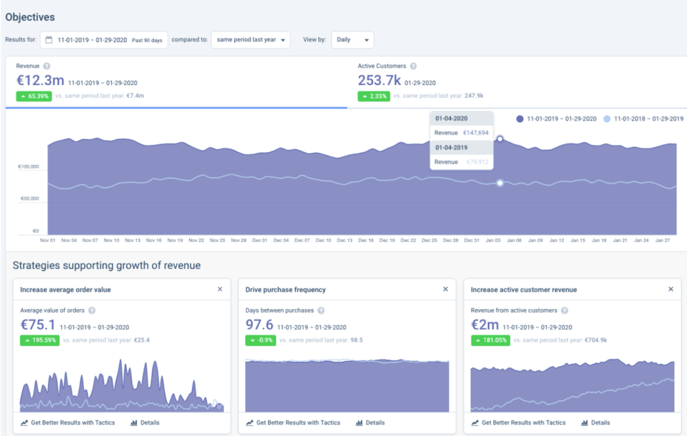This screenshot has width=687, height=436.
Task: Toggle the 11-01-2019 – 01-29-2020 legend color dot
Action: click(x=520, y=119)
